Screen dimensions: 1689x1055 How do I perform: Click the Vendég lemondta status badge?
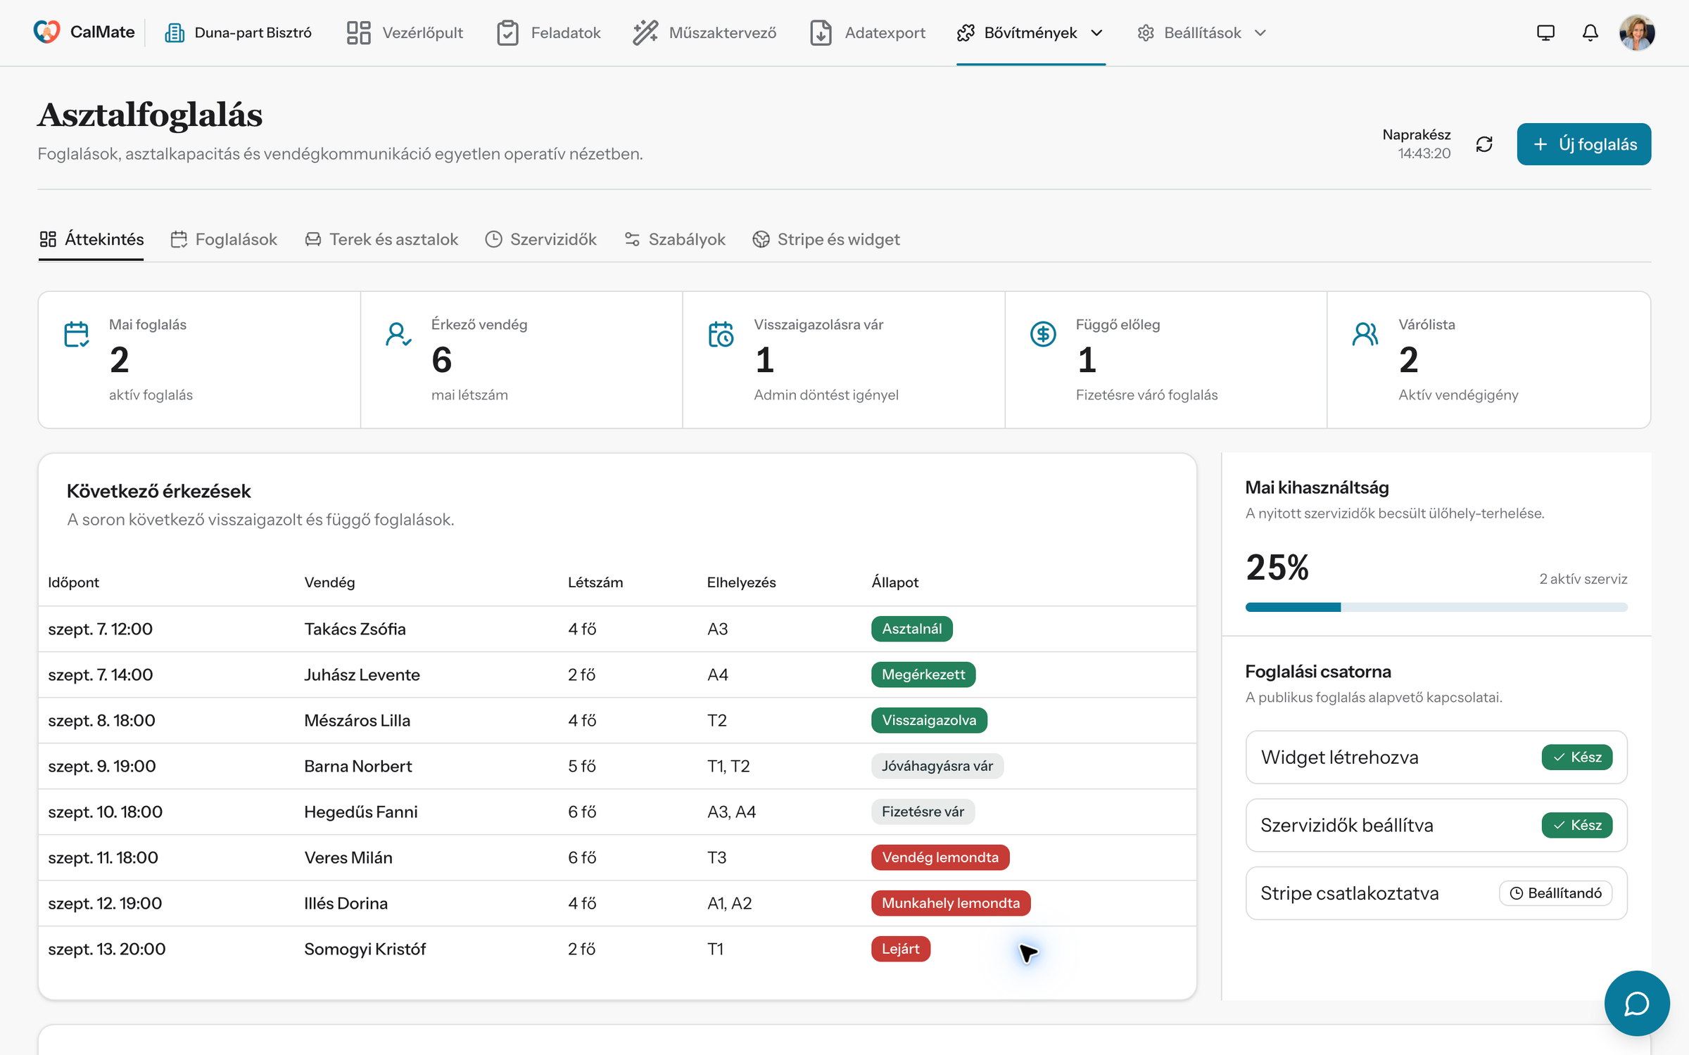click(940, 857)
